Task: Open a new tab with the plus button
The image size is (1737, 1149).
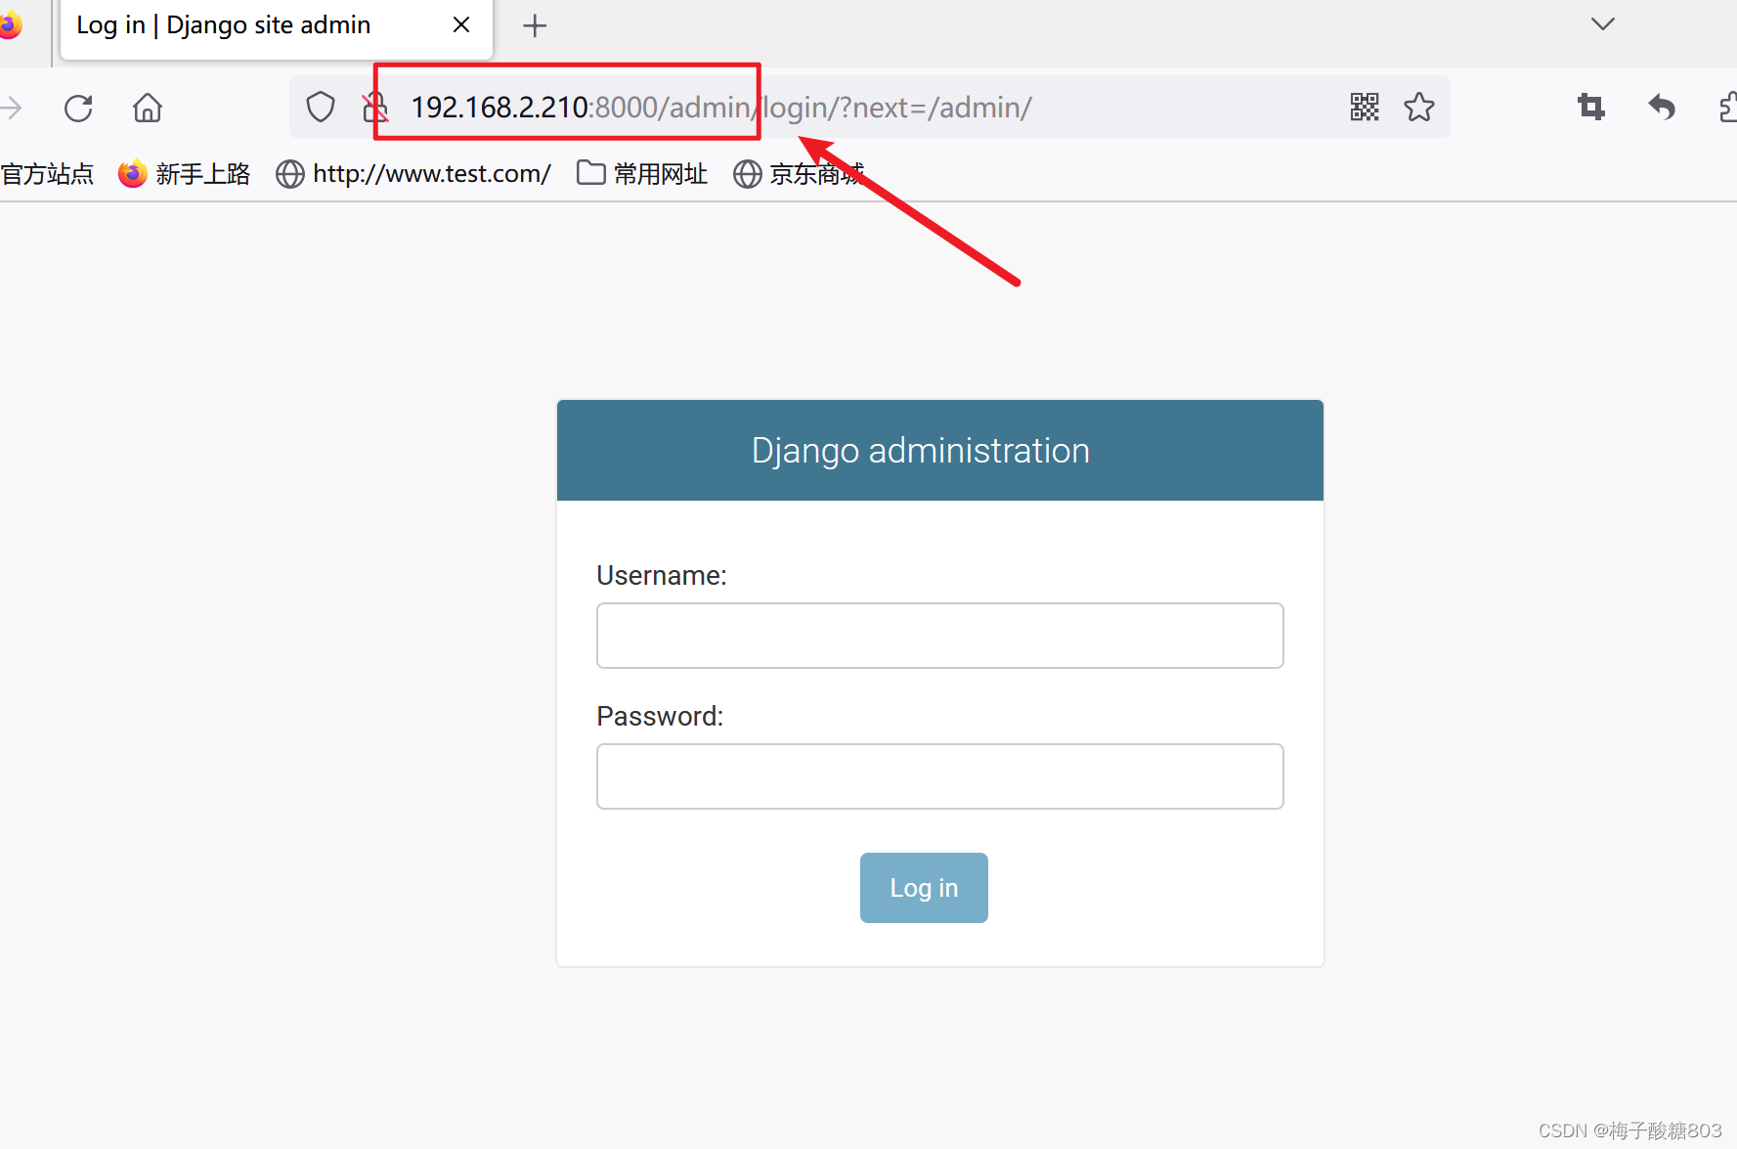Action: (x=534, y=25)
